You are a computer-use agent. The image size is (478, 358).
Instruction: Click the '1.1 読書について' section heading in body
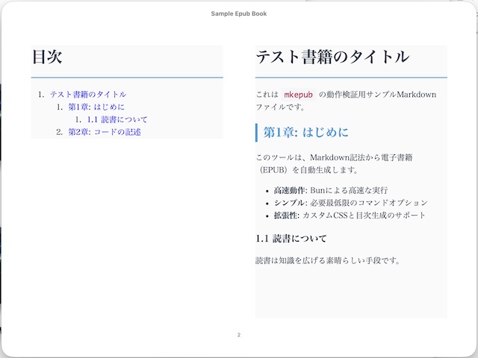[291, 239]
